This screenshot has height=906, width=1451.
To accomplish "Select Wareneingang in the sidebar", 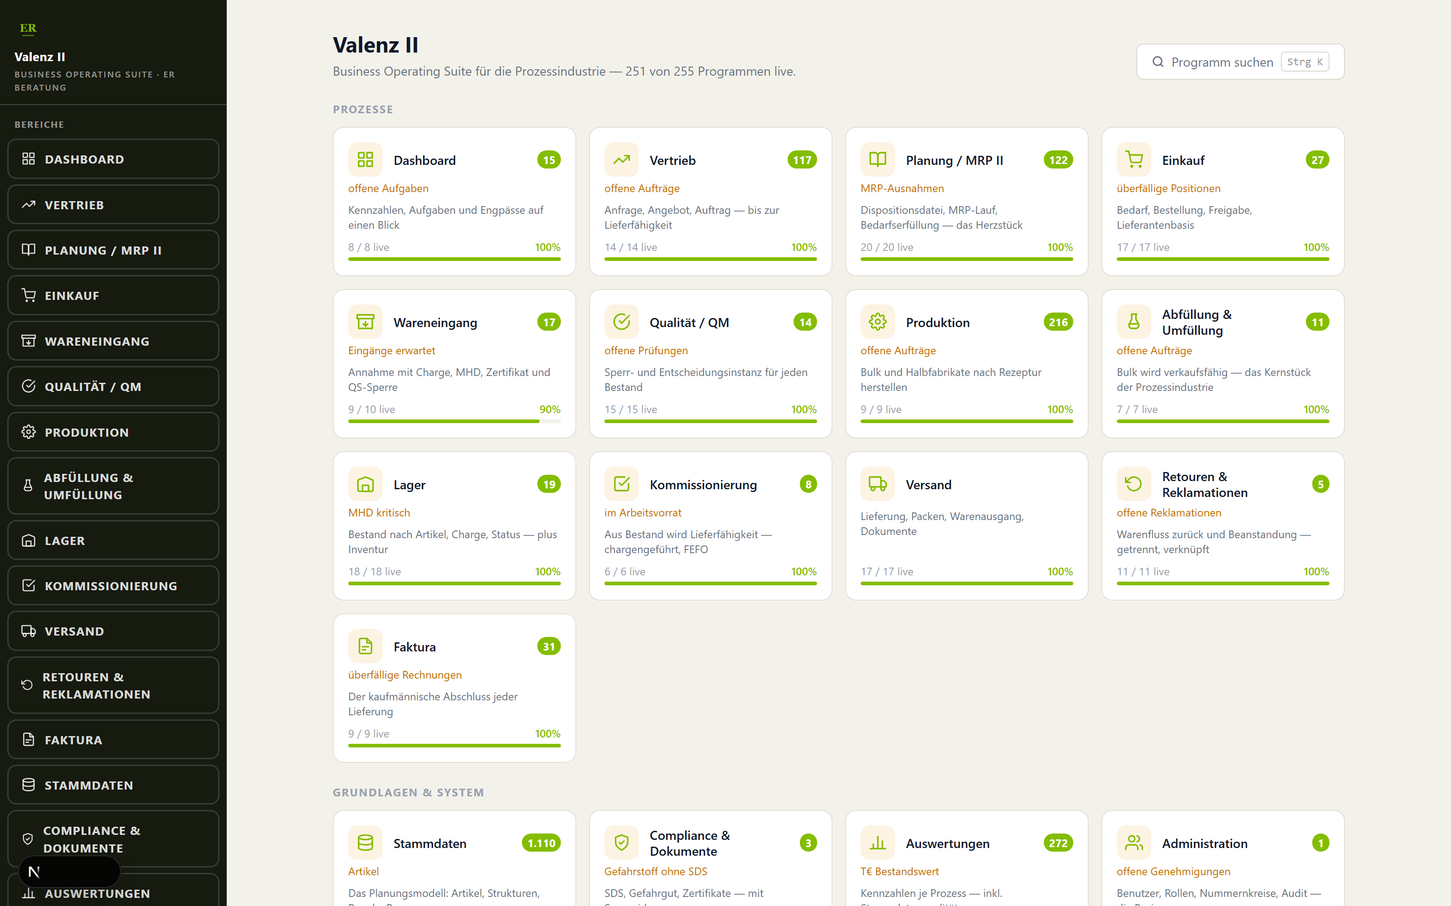I will click(113, 341).
